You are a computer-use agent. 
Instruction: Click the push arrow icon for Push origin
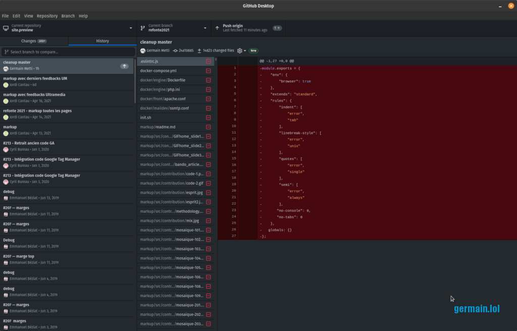217,28
